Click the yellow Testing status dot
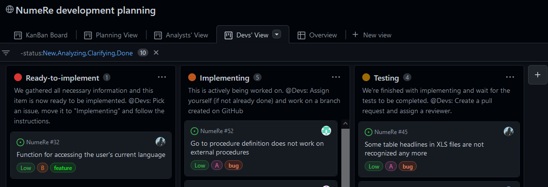Screen dimensions: 548x187 tap(366, 77)
